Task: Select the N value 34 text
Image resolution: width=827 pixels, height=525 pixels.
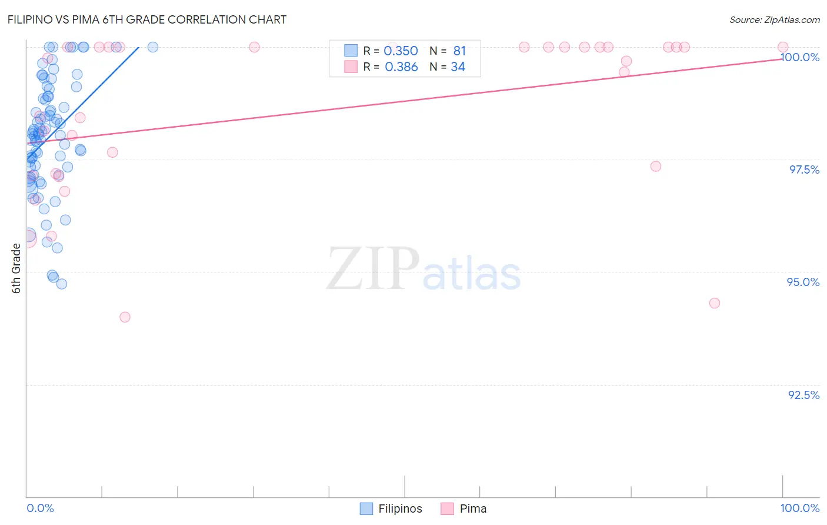Action: point(458,67)
